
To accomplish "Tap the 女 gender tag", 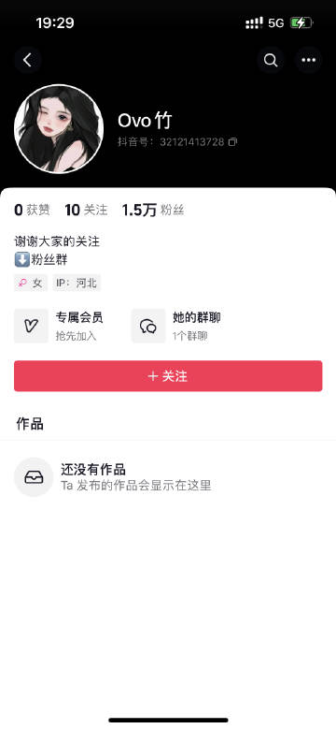I will click(x=31, y=283).
